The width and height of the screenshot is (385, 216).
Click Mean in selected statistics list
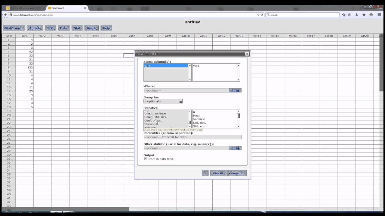[x=196, y=115]
